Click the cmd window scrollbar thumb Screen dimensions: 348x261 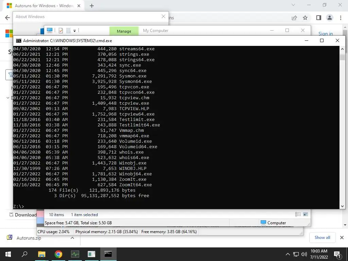click(342, 57)
